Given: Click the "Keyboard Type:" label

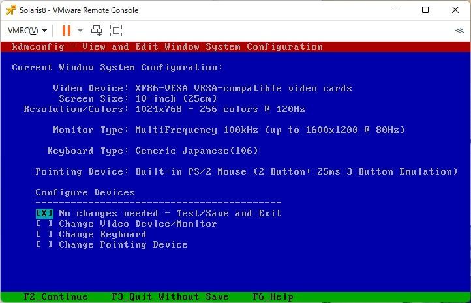Looking at the screenshot, I should click(x=87, y=151).
